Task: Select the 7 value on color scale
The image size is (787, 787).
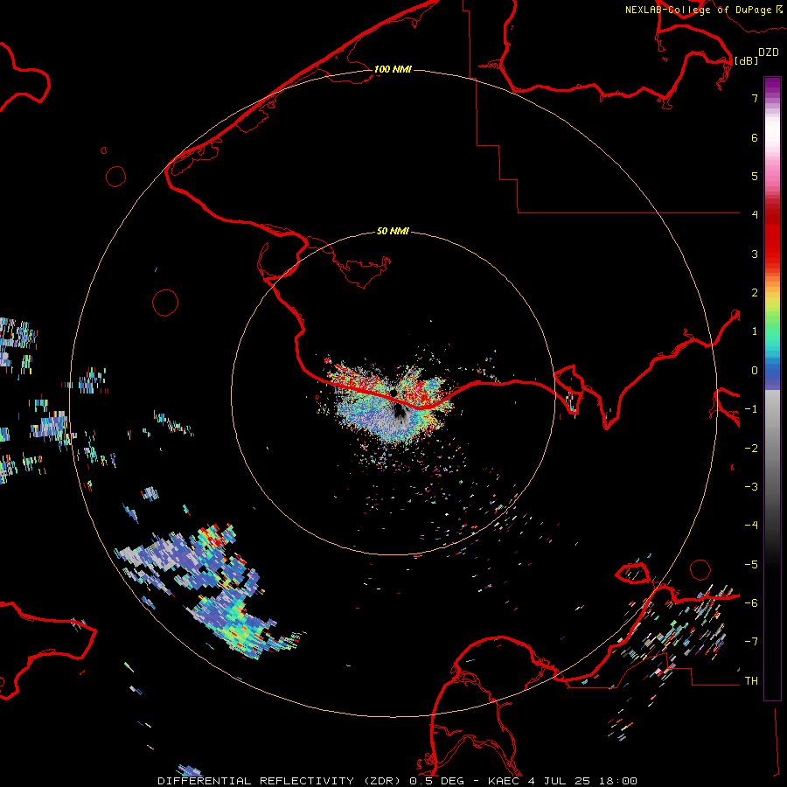Action: [x=755, y=98]
